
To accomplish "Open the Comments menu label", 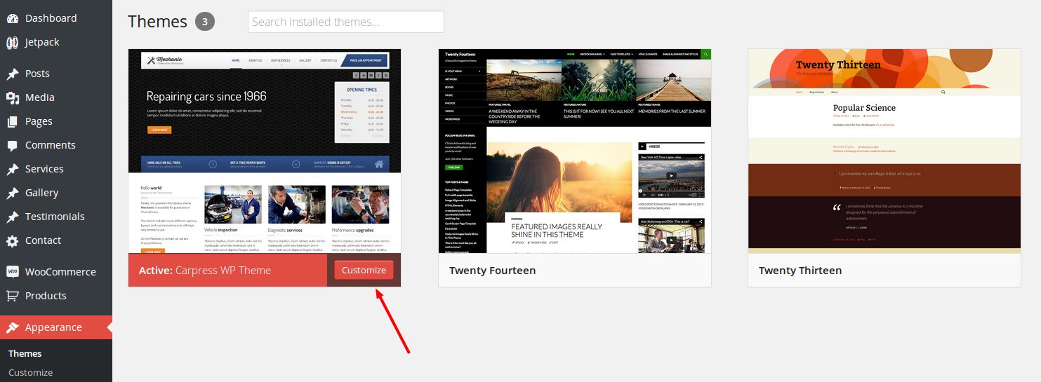I will [x=51, y=145].
